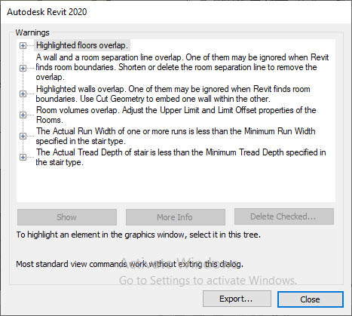Export the warnings list
The image size is (352, 316).
pos(237,299)
